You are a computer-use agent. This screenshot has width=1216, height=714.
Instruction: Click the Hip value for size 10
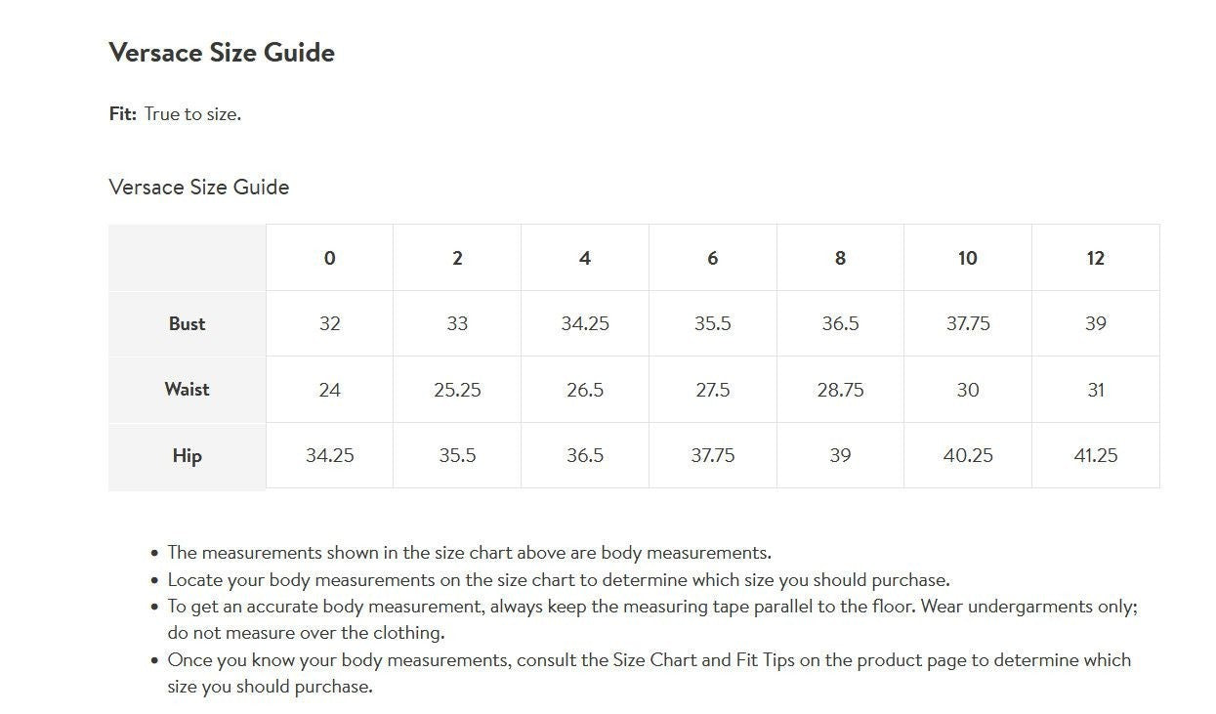[x=968, y=455]
